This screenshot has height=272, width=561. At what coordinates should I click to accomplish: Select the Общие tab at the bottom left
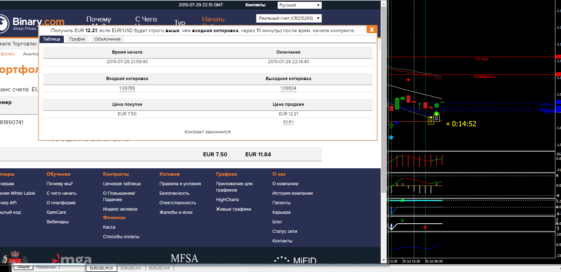coord(23,267)
